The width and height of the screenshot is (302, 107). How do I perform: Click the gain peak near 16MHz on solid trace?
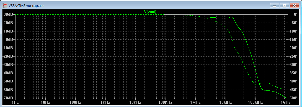232,17
